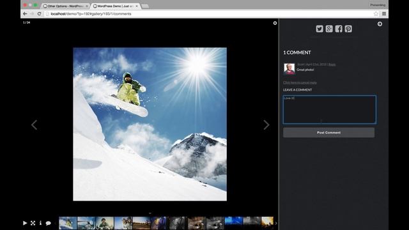Screen dimensions: 409x230
Task: Select the WordPress Demo browser tab
Action: (115, 6)
